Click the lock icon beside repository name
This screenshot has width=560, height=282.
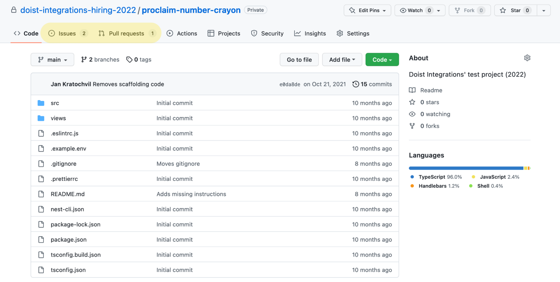14,10
